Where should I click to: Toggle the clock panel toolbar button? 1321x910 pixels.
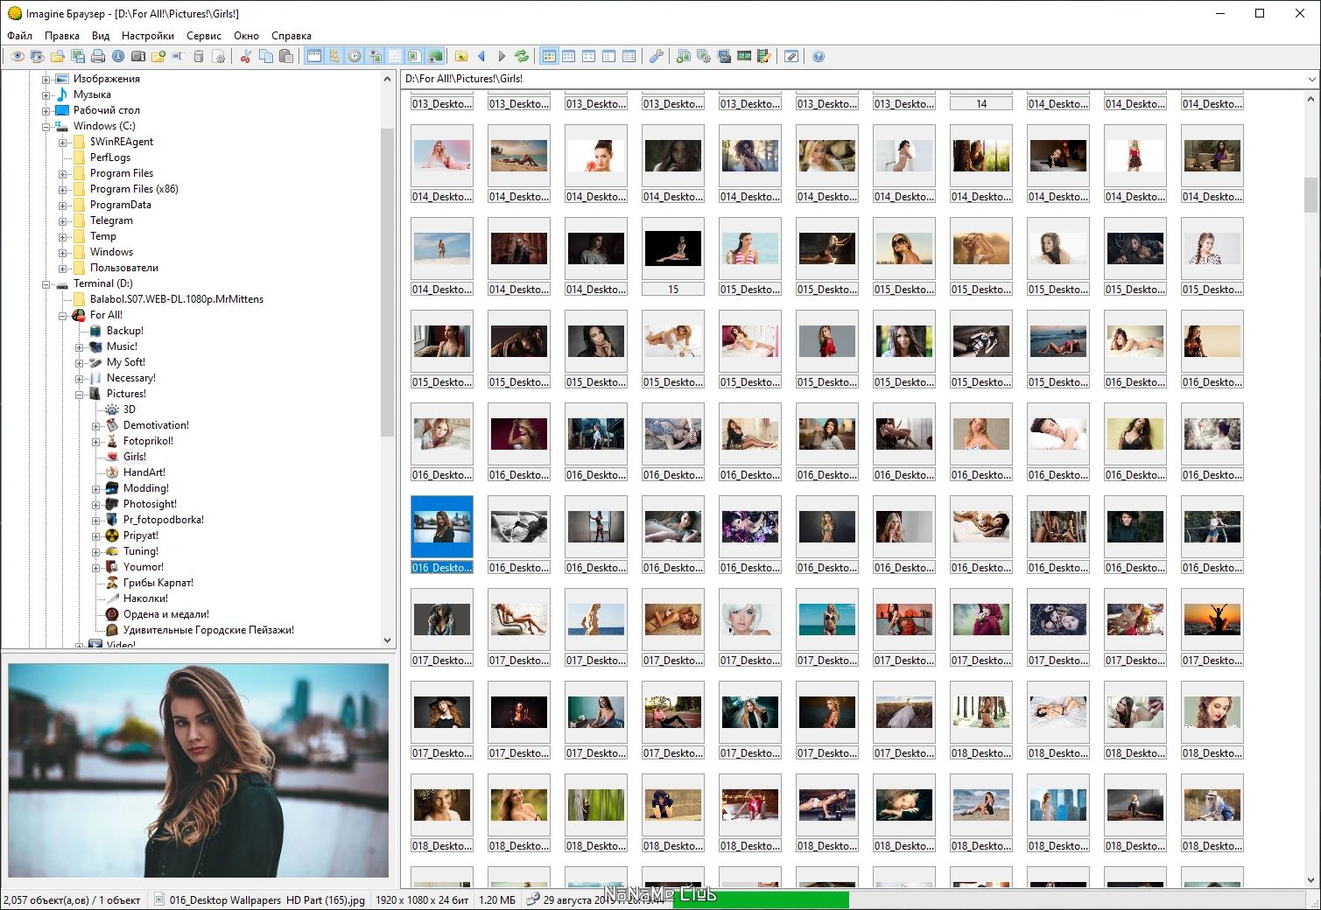tap(355, 56)
